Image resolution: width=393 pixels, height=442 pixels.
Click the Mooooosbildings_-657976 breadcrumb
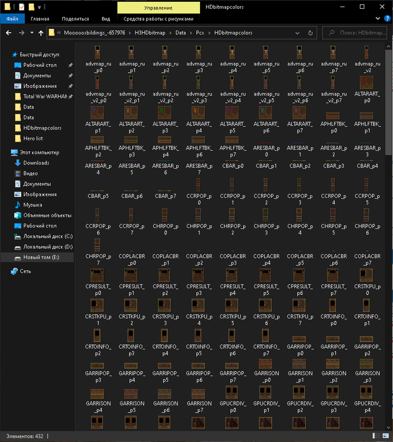(95, 33)
